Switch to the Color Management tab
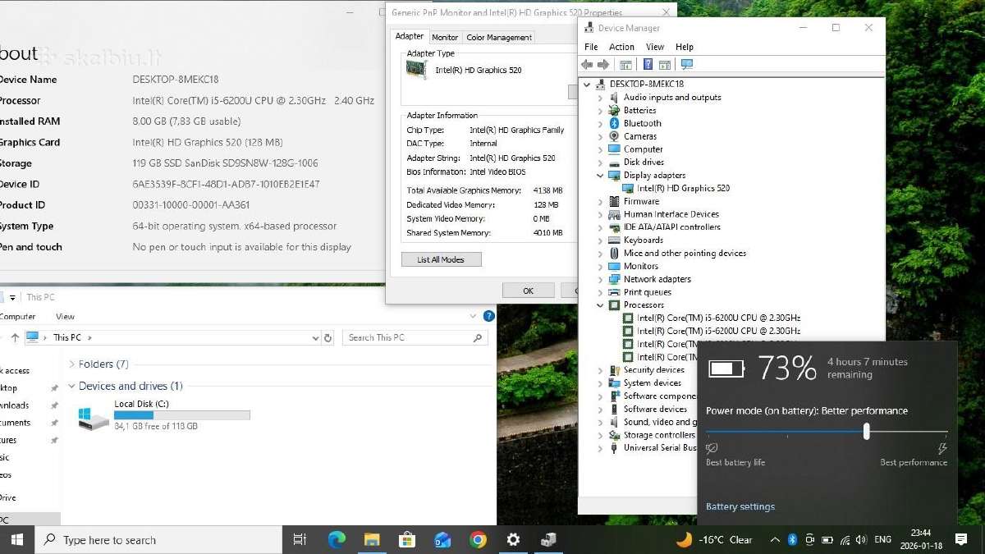Viewport: 985px width, 554px height. tap(499, 37)
